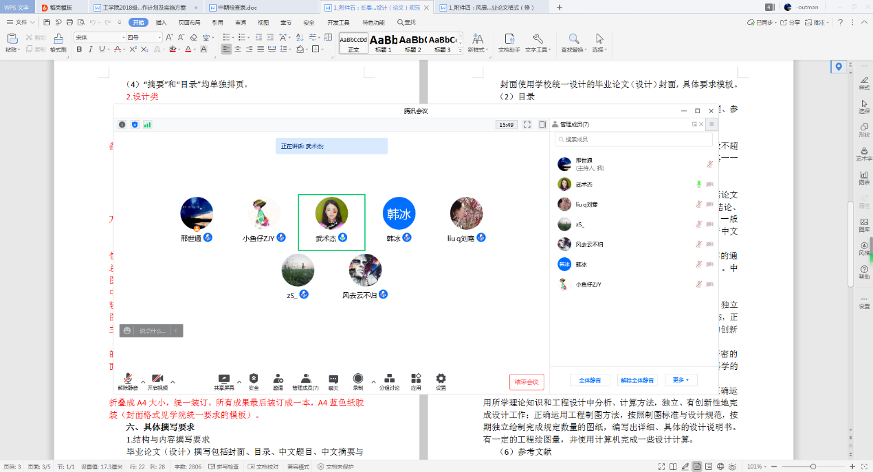This screenshot has width=873, height=472.
Task: Turn on camera with 开启视频 button
Action: tap(157, 380)
